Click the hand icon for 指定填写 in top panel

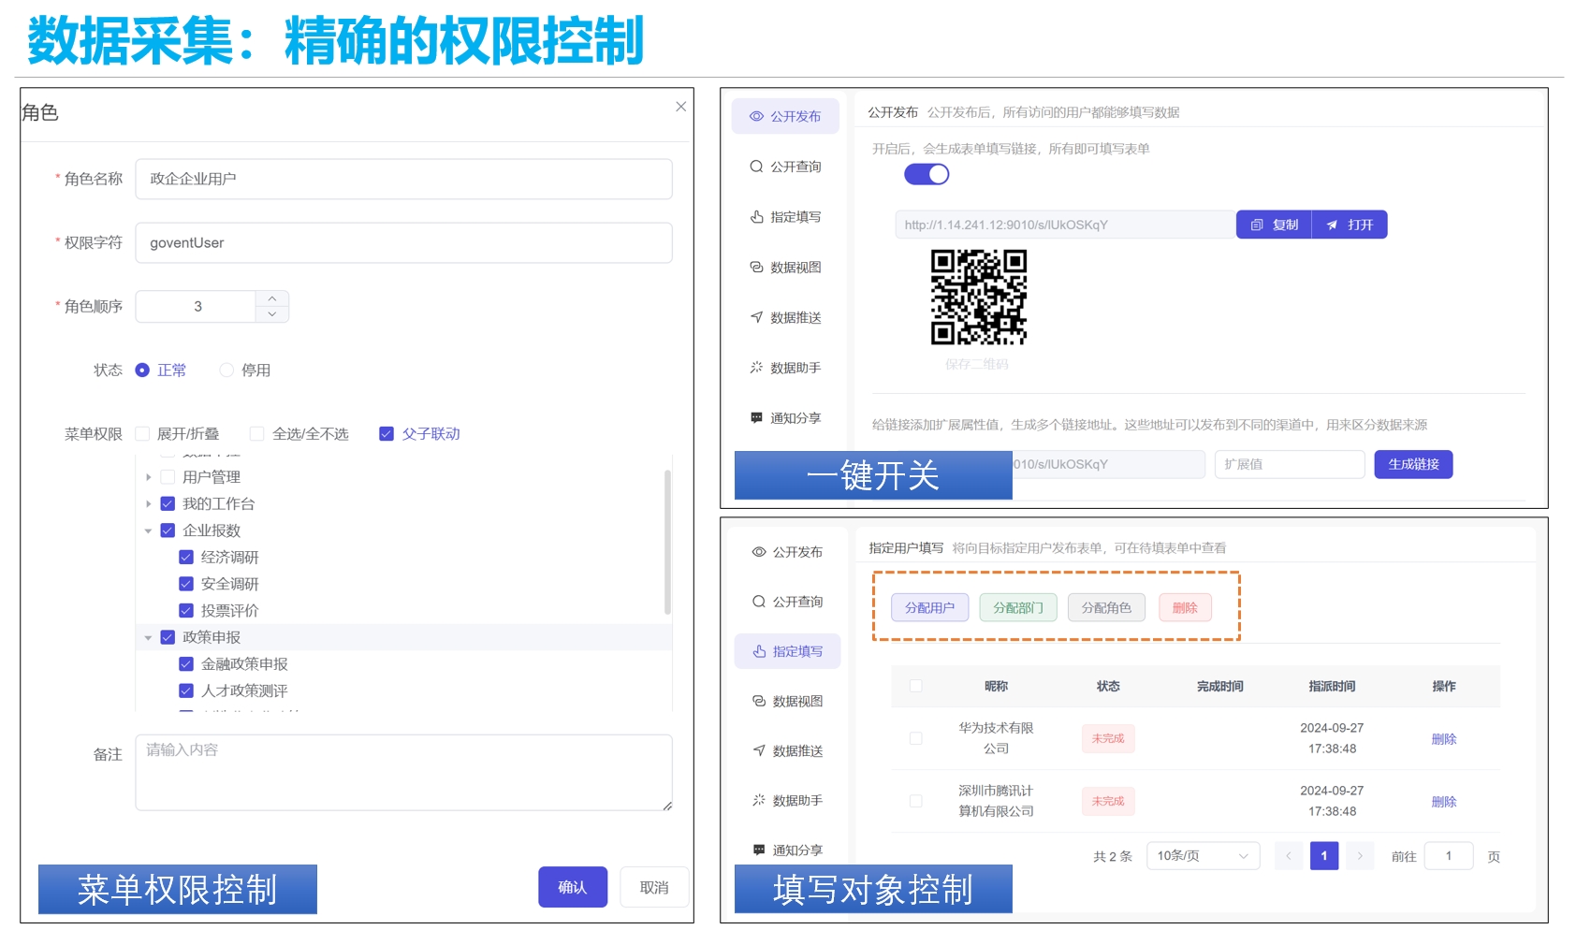coord(756,217)
